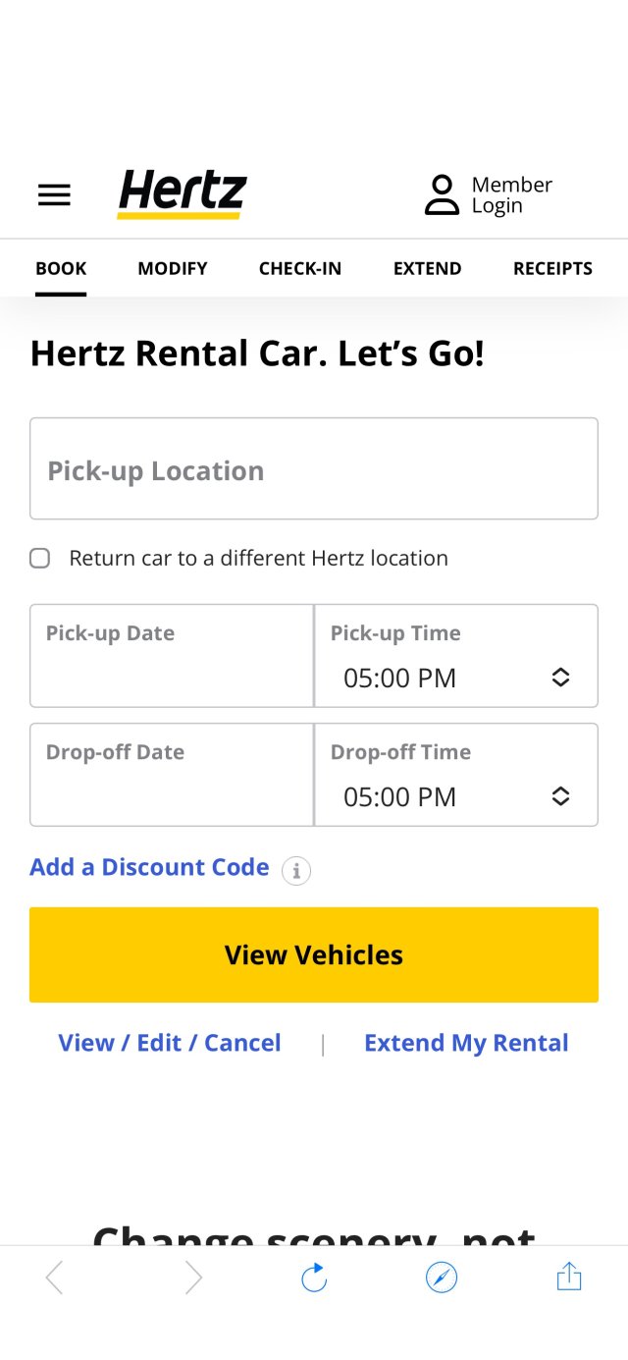Open the hamburger navigation menu
Image resolution: width=628 pixels, height=1360 pixels.
point(54,194)
